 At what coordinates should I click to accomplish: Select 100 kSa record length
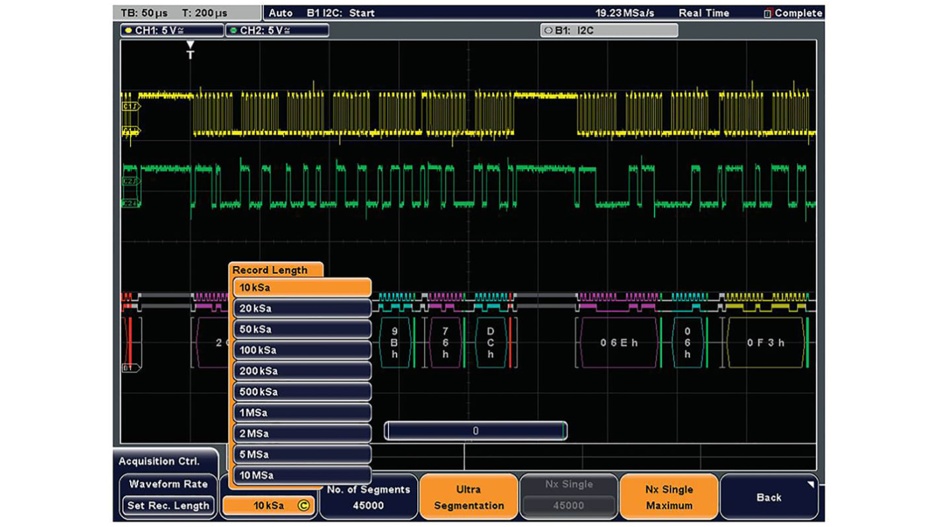[x=302, y=350]
